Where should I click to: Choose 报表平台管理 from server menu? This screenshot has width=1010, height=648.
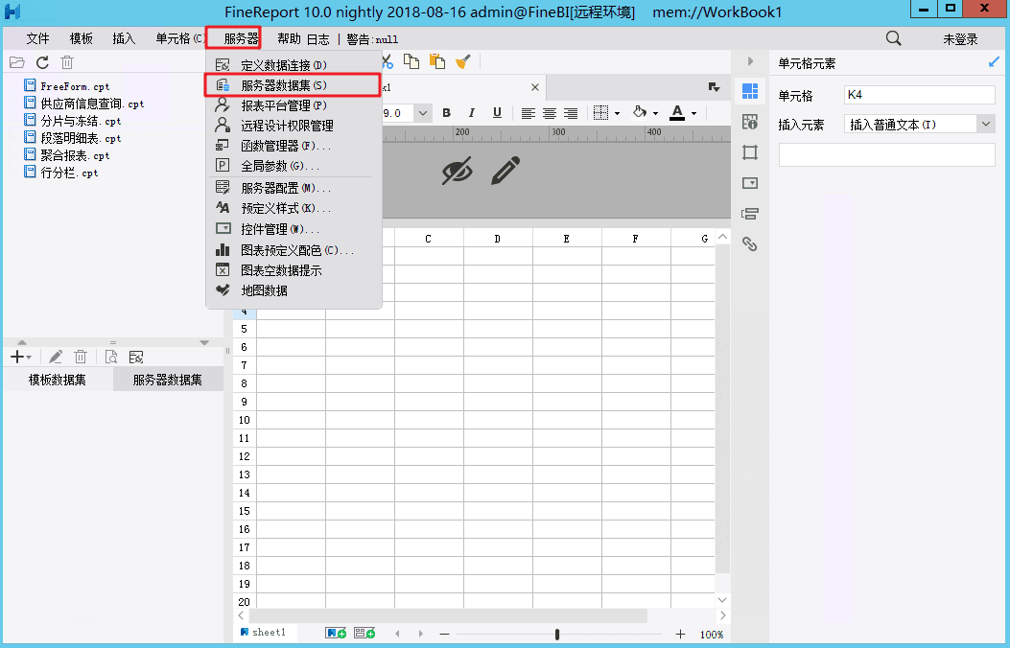pyautogui.click(x=294, y=104)
